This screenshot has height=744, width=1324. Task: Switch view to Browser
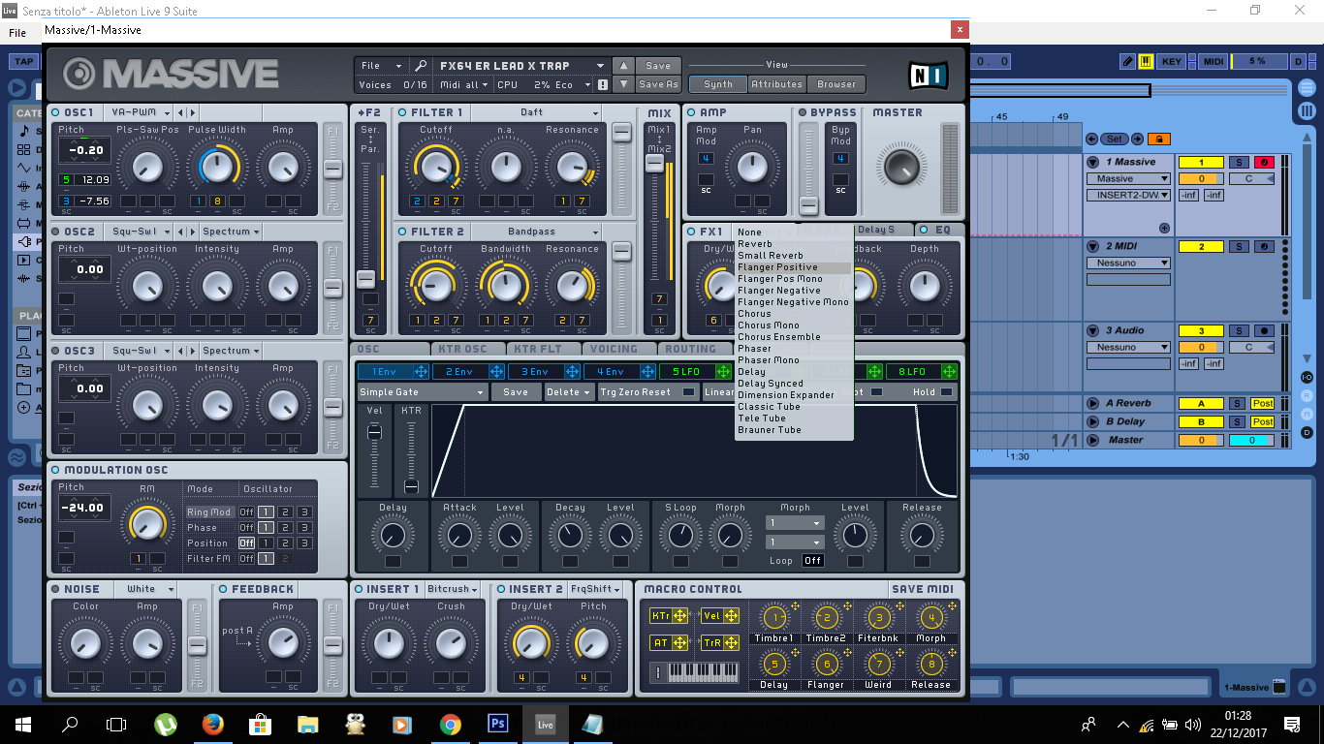coord(836,84)
